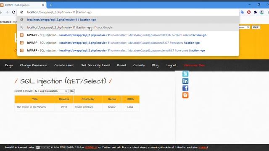Open the red Opera extension icon

pos(249,12)
